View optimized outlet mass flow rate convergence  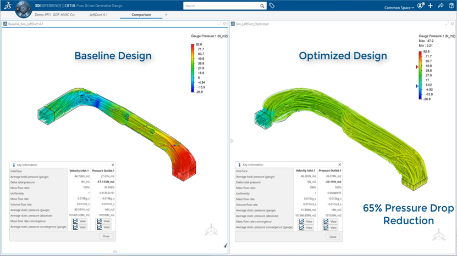pyautogui.click(x=330, y=221)
